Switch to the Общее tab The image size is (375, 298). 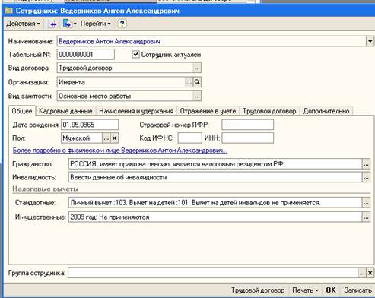pyautogui.click(x=22, y=111)
